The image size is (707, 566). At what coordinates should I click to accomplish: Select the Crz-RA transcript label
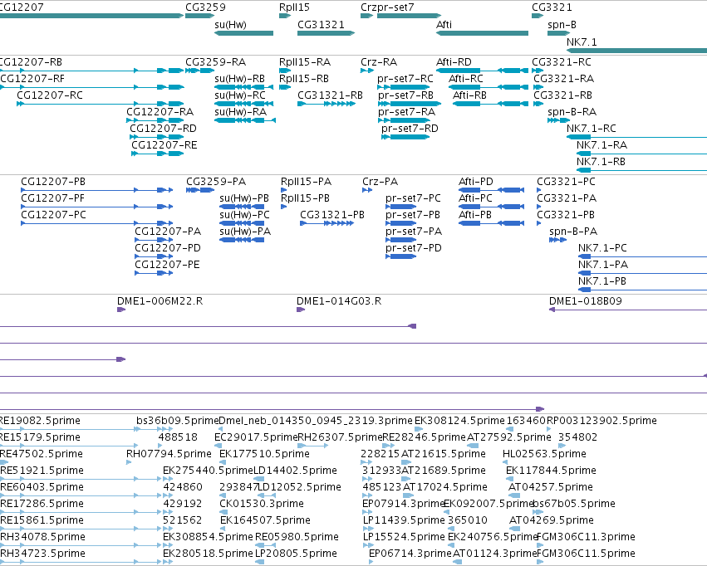[x=379, y=62]
